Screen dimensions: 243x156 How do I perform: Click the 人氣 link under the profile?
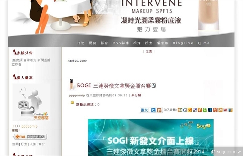pos(33,144)
